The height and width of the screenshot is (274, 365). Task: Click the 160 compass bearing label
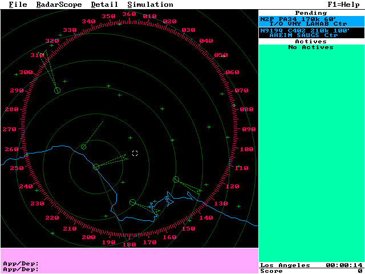pos(170,237)
